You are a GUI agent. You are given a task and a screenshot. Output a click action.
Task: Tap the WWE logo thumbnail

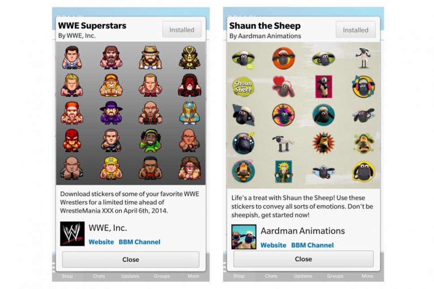click(72, 234)
